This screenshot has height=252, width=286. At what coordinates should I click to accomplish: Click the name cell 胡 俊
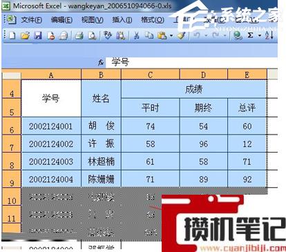coord(101,126)
